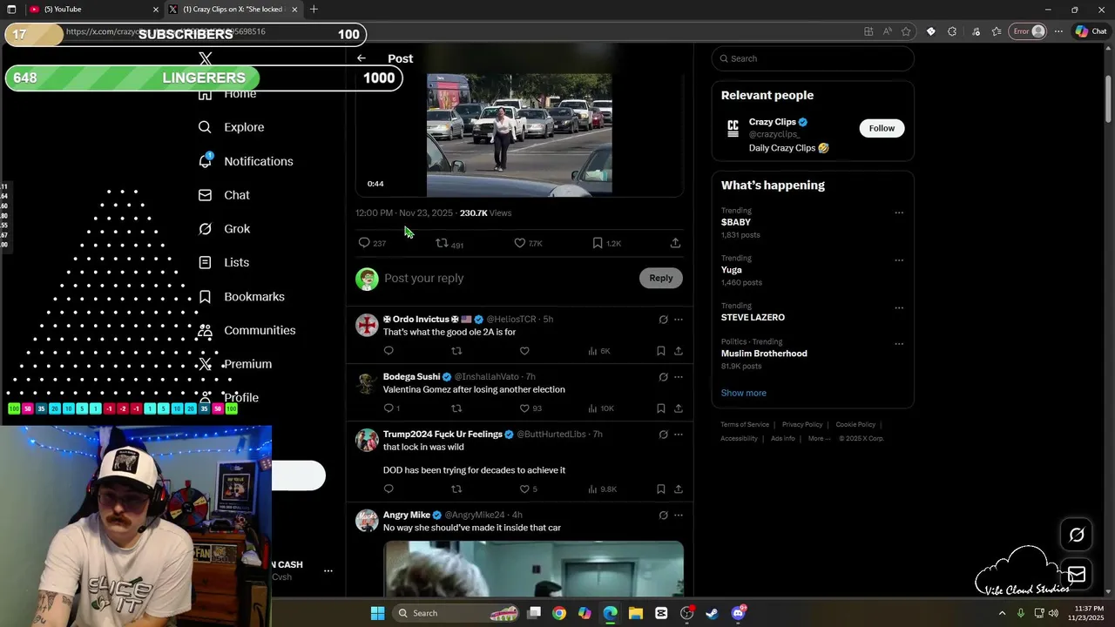Open more menu on Bodega Sushi reply
This screenshot has width=1115, height=627.
pyautogui.click(x=679, y=377)
